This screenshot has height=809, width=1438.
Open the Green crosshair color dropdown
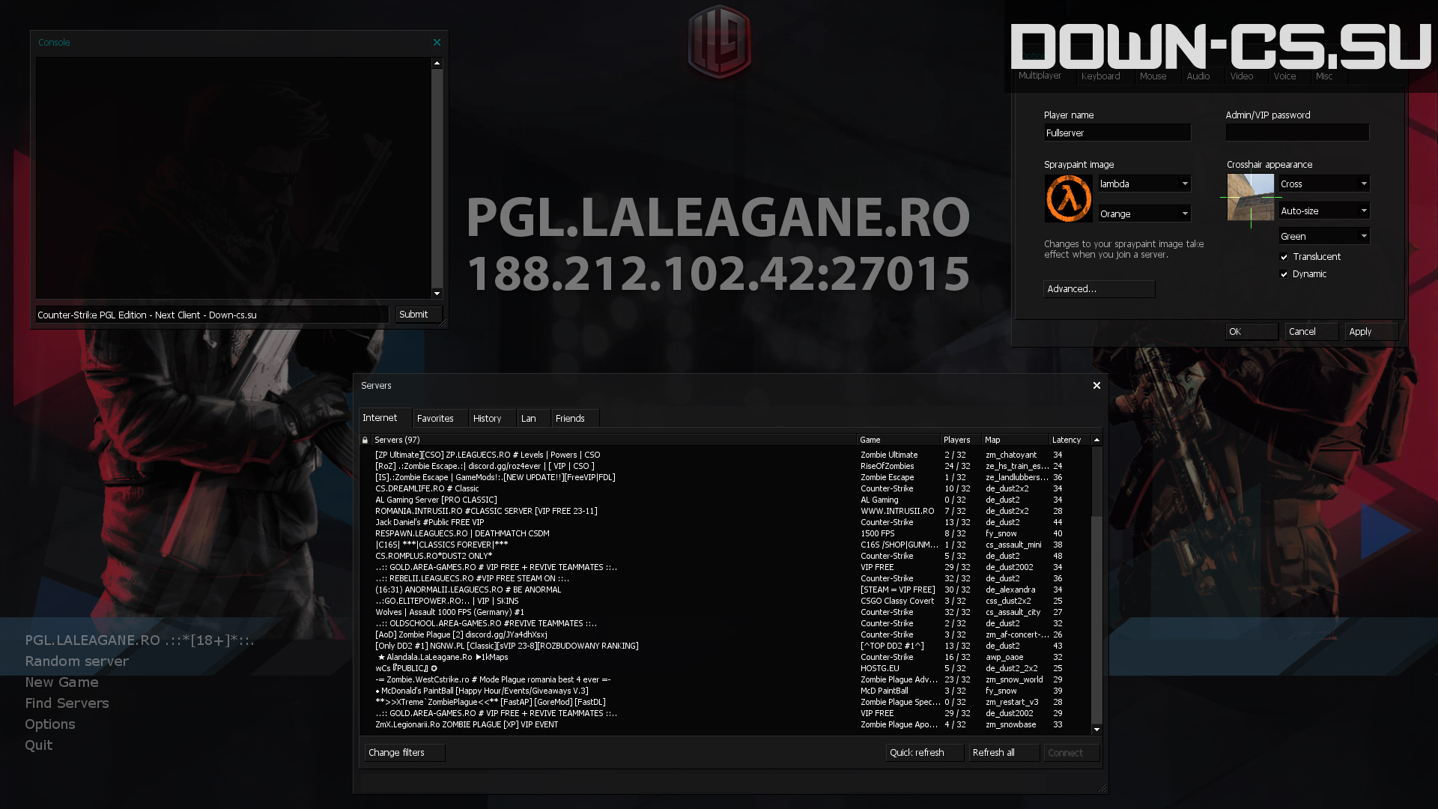pos(1324,237)
